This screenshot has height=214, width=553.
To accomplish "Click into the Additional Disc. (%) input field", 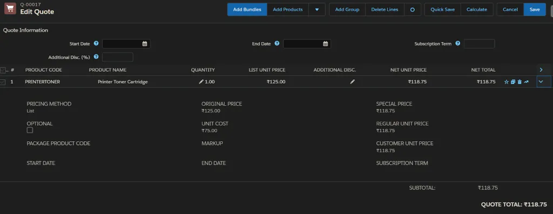I will (117, 57).
